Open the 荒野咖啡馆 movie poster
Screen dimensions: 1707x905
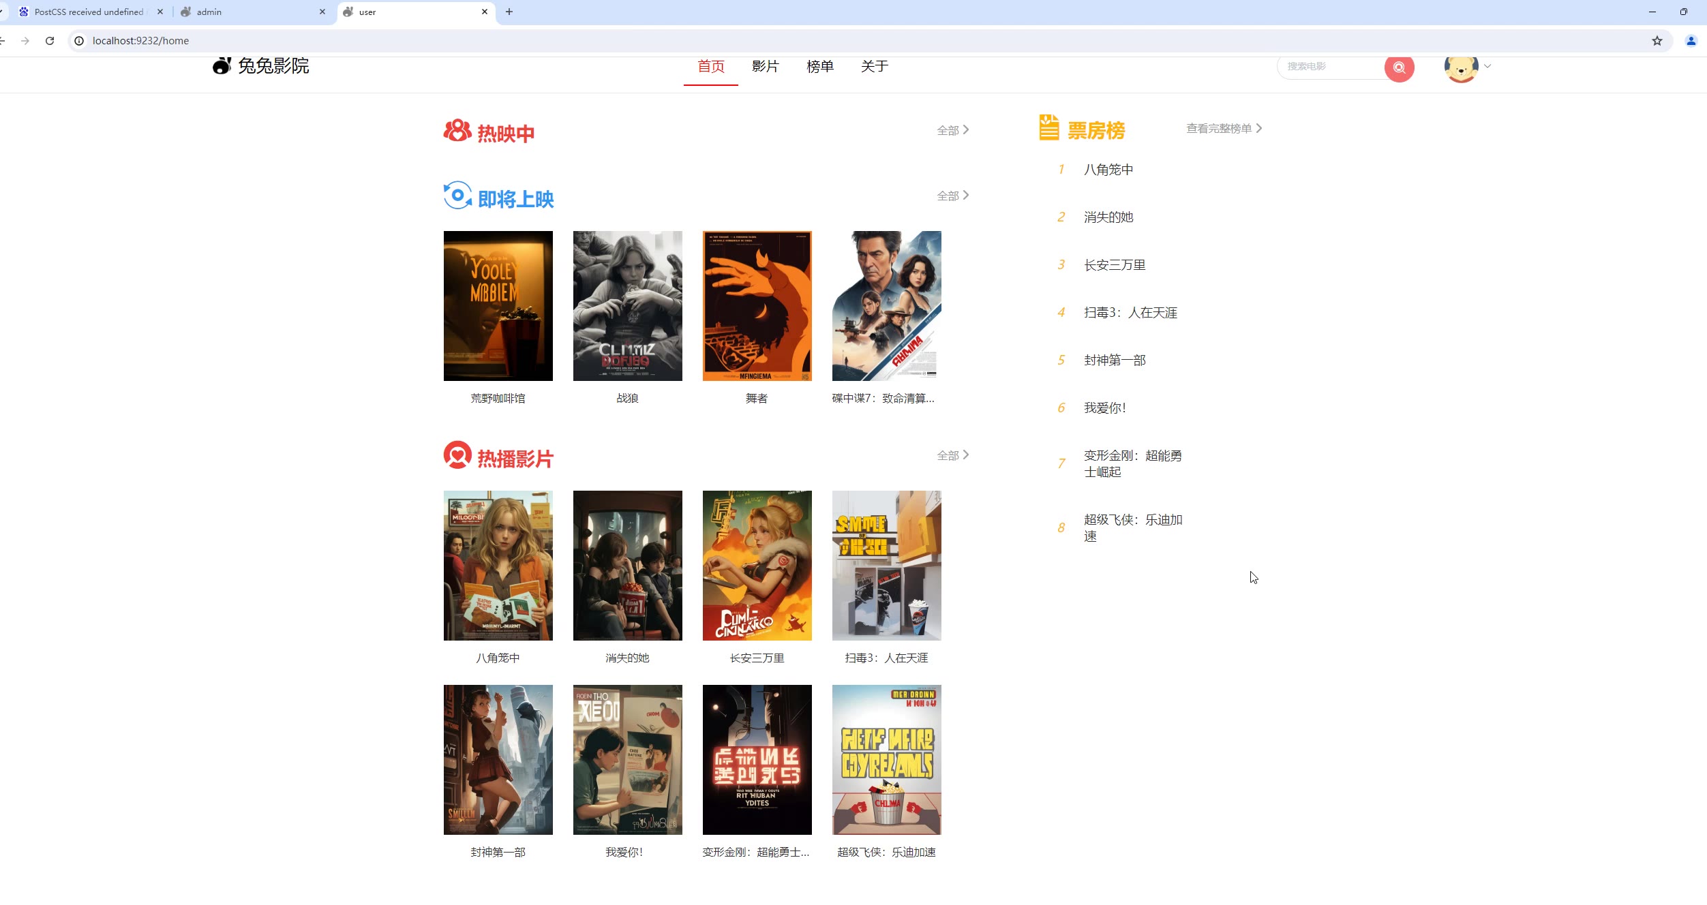(x=498, y=306)
